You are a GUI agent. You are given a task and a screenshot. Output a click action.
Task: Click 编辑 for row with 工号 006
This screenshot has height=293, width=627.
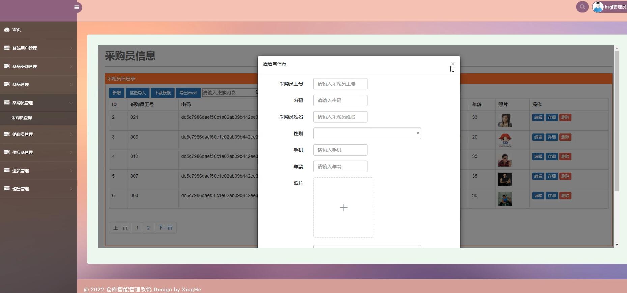(x=538, y=137)
